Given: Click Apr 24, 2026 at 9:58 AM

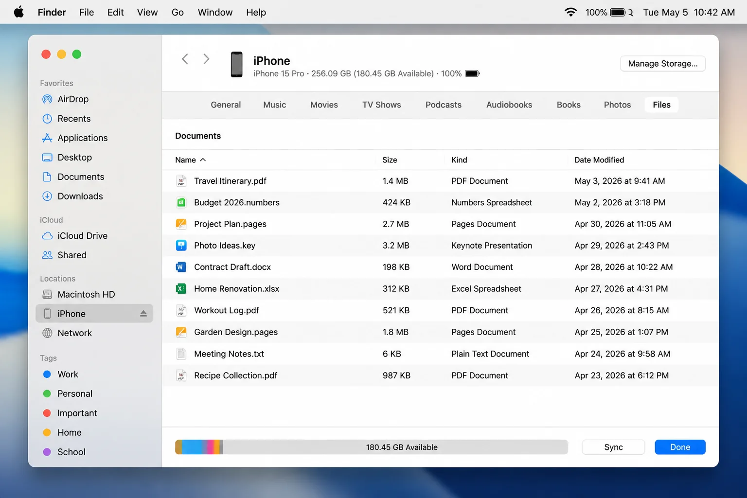Looking at the screenshot, I should pyautogui.click(x=622, y=354).
